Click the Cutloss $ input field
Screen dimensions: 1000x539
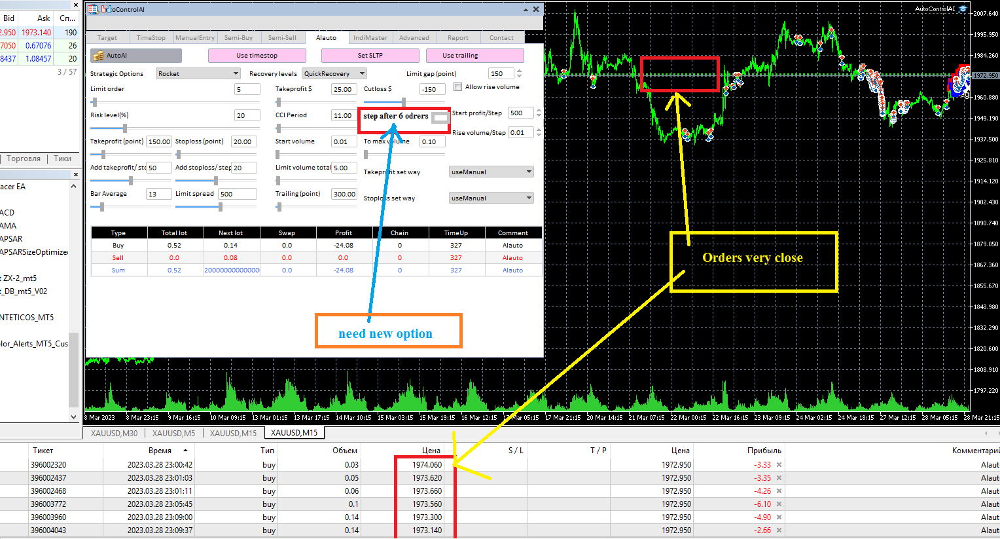(433, 89)
